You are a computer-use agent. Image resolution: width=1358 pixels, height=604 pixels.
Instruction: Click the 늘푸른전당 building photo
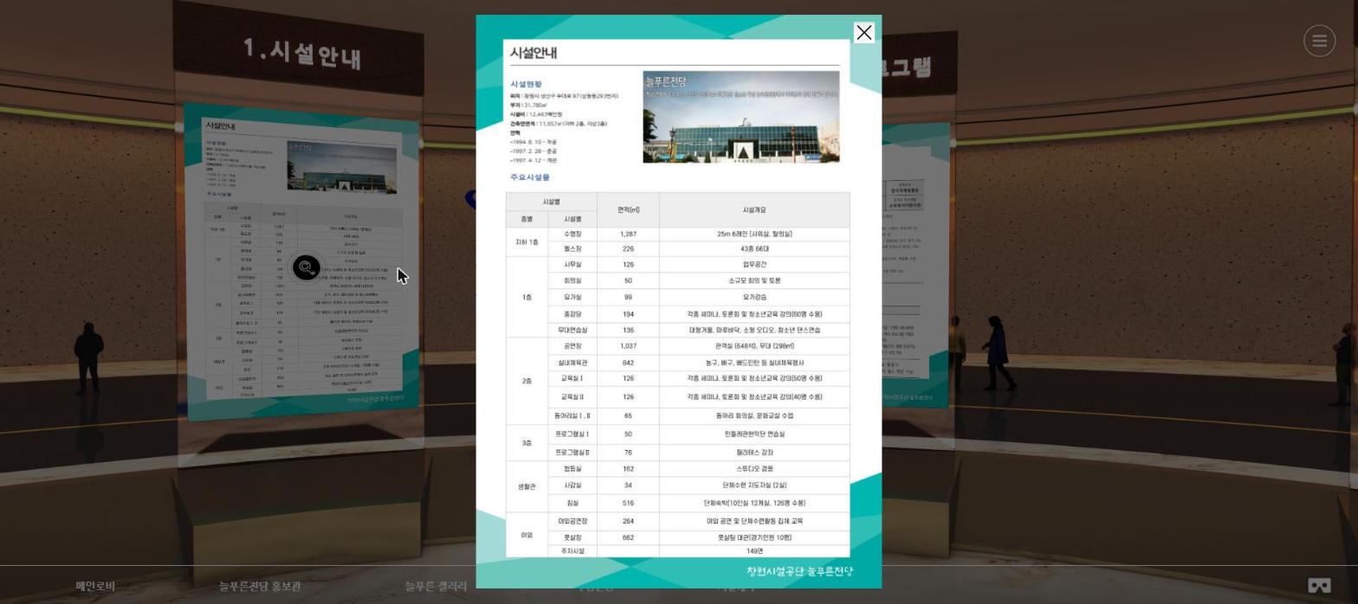coord(740,117)
